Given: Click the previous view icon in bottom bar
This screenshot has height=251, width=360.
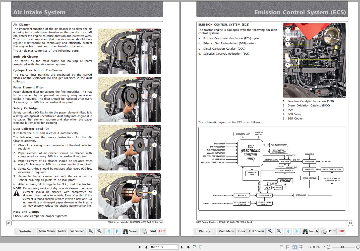Looking at the screenshot, I should [195, 247].
